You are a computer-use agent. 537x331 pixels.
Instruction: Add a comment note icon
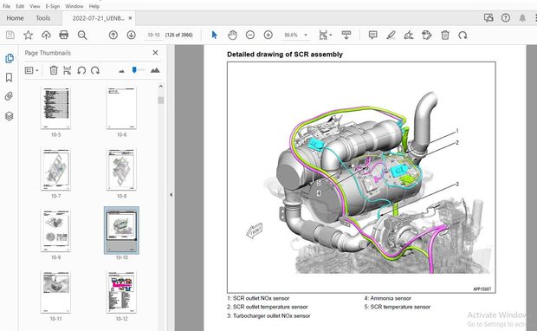(373, 35)
